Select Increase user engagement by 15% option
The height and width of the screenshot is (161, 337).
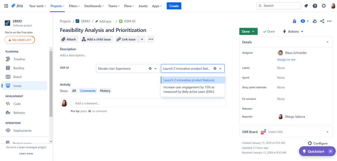[193, 89]
